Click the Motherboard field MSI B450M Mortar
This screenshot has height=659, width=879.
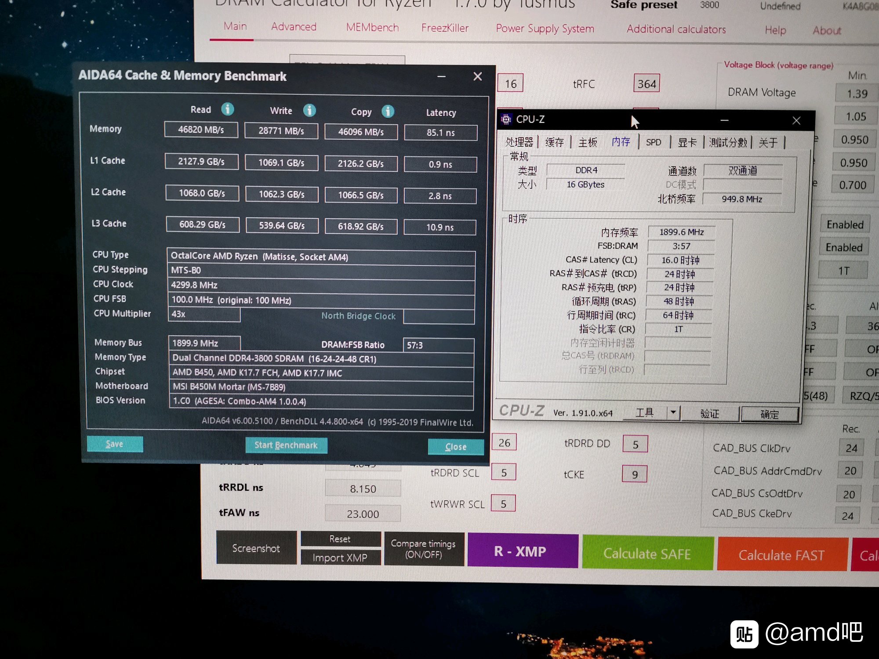(321, 387)
